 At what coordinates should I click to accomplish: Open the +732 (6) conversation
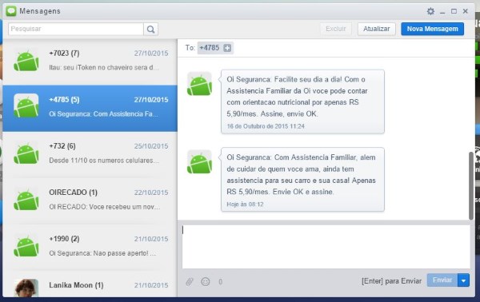[90, 155]
